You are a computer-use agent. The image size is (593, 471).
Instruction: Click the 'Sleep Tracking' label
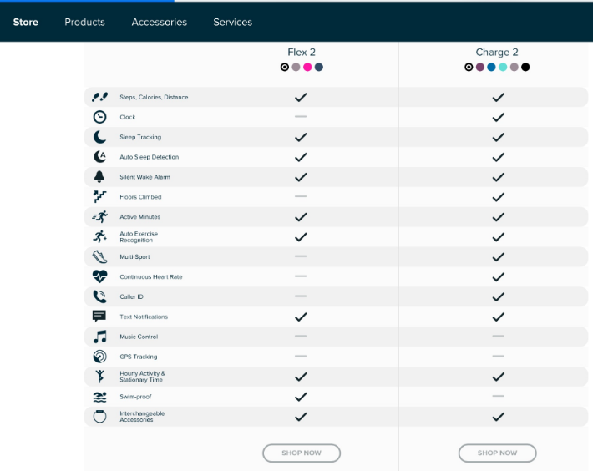point(140,137)
